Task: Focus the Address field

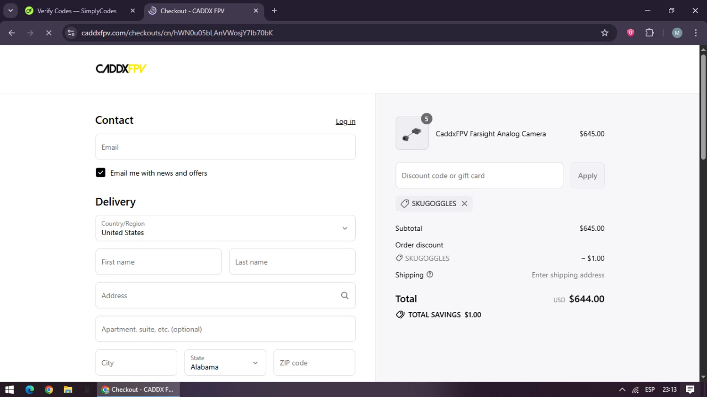Action: [225, 295]
